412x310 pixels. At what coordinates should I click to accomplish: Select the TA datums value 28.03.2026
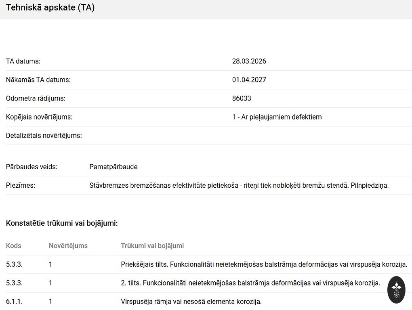click(x=249, y=61)
